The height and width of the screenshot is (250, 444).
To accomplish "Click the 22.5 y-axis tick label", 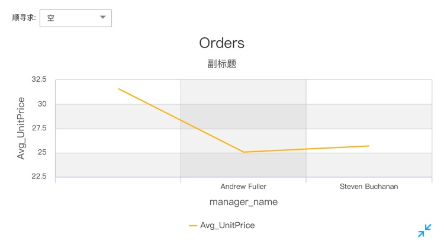I will 40,177.
